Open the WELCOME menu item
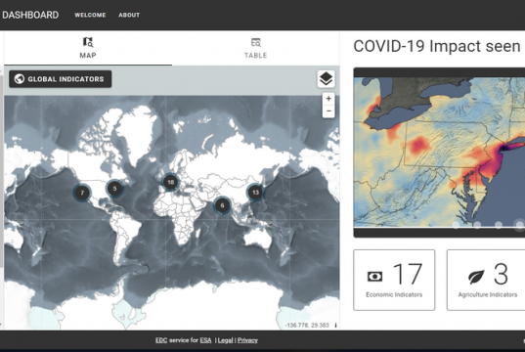525x352 pixels. [90, 15]
